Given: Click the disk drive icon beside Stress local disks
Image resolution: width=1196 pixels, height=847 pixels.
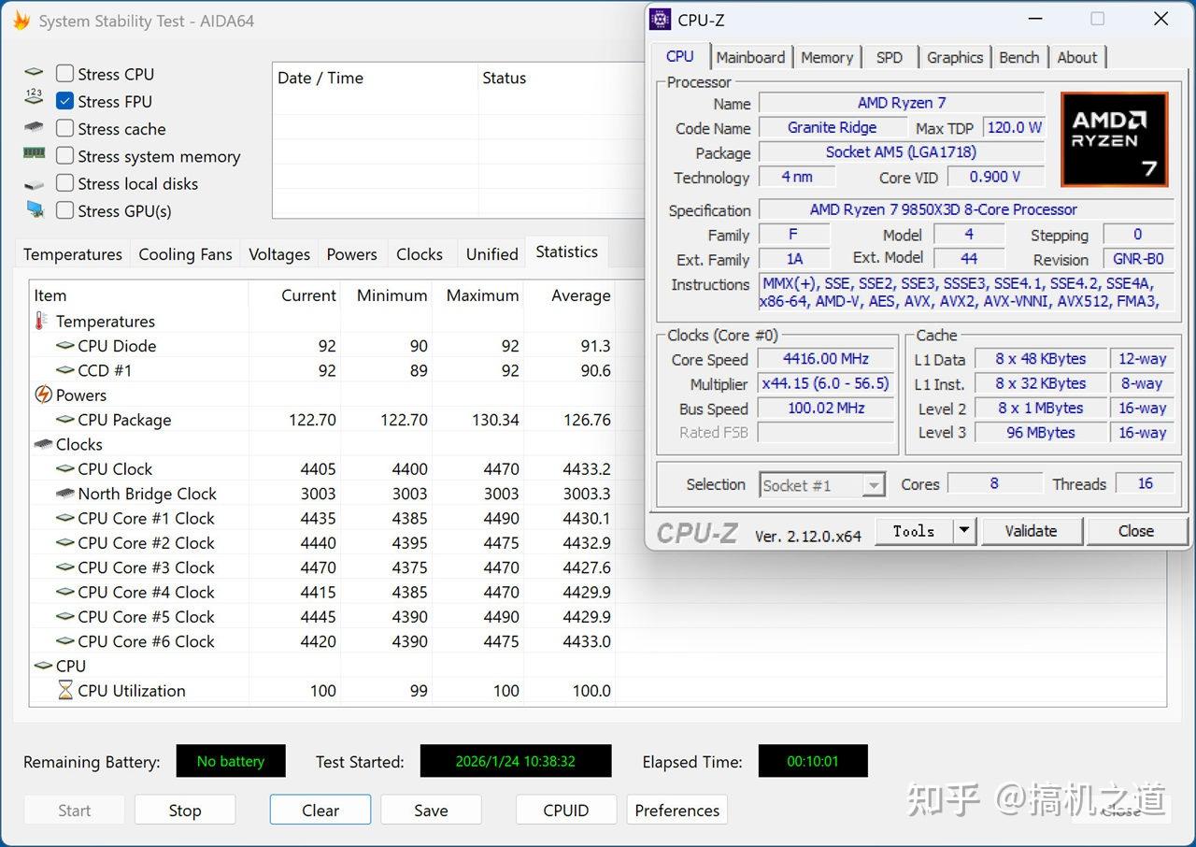Looking at the screenshot, I should (35, 184).
